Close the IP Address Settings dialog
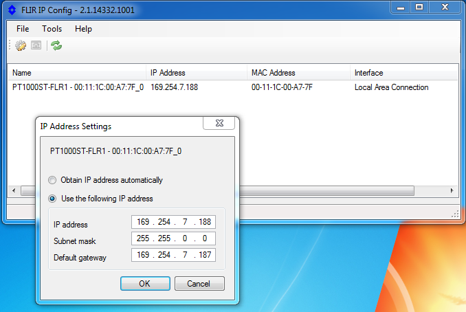Viewport: 466px width, 312px height. 221,123
